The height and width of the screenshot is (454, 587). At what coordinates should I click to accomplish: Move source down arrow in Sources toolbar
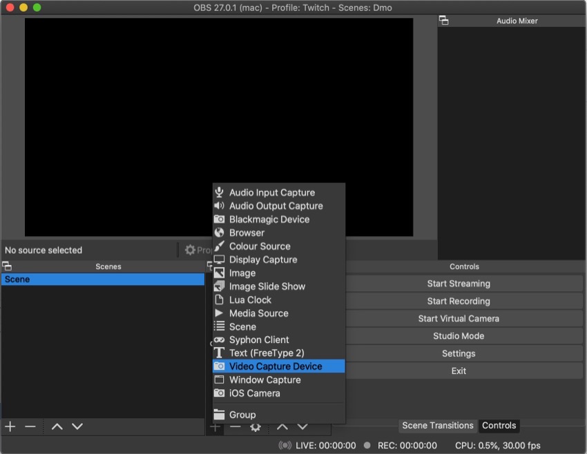(302, 428)
